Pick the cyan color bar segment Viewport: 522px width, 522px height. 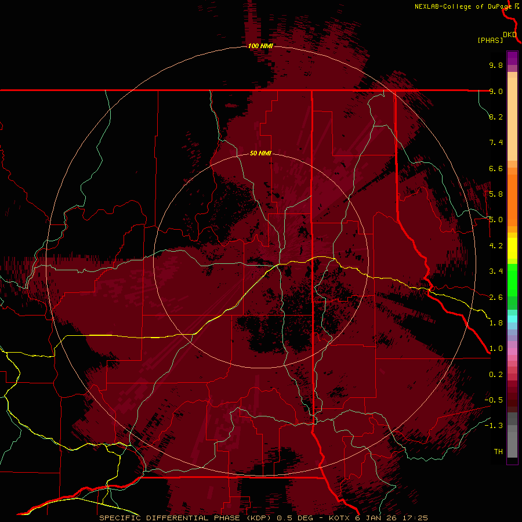coord(512,318)
